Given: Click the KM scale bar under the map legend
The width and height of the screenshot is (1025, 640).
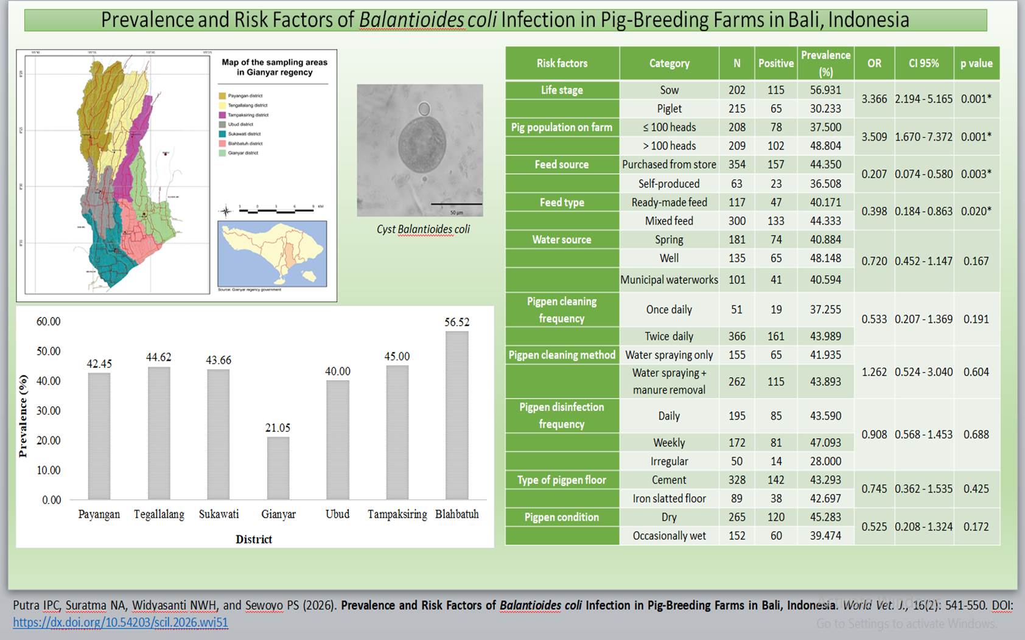Looking at the screenshot, I should coord(278,210).
